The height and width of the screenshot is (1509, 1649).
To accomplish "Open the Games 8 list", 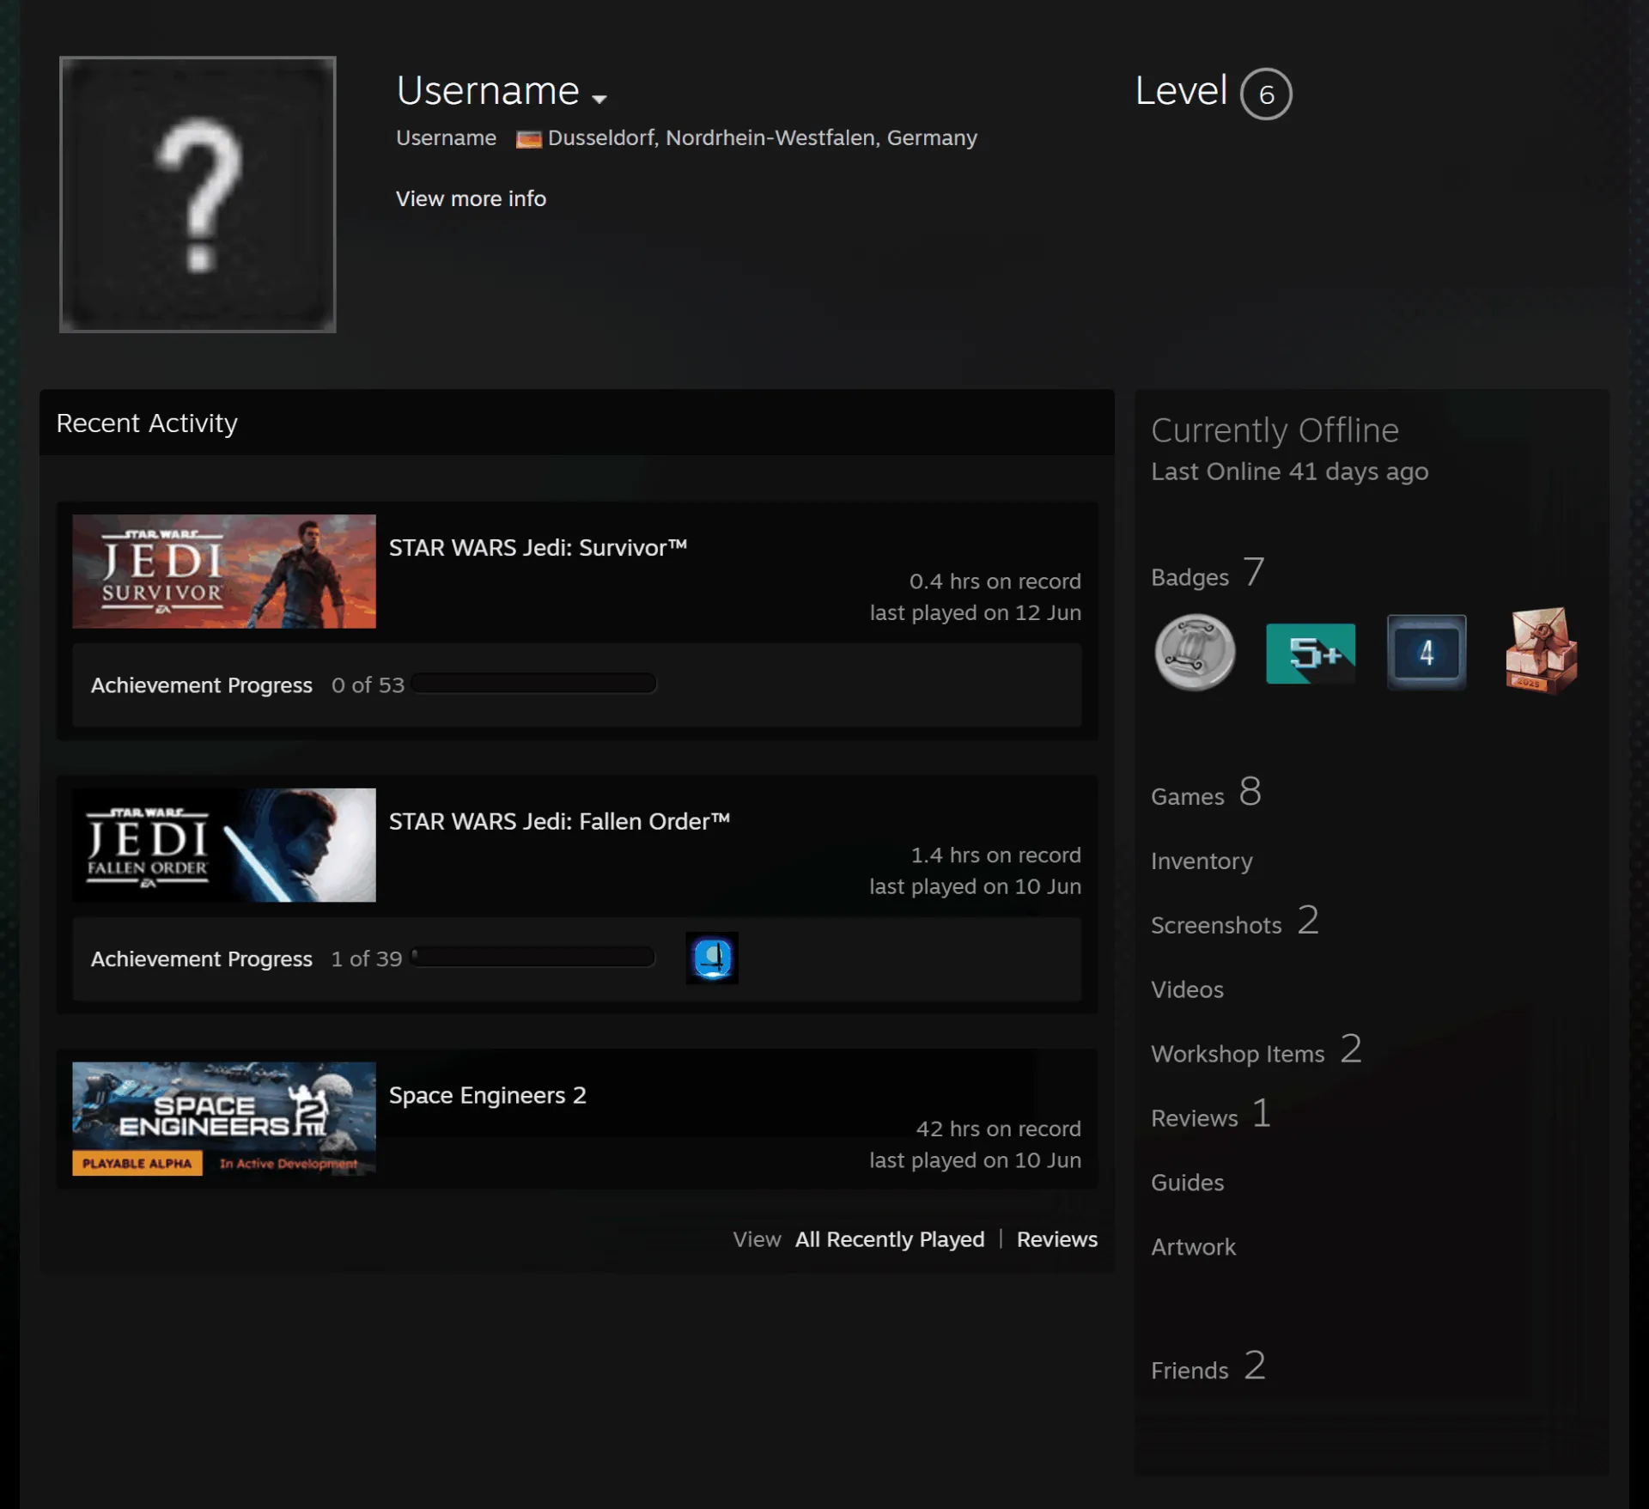I will pyautogui.click(x=1206, y=792).
